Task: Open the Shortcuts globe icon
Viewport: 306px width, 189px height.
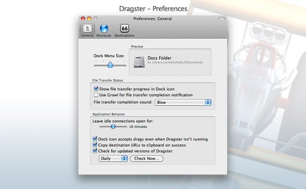Action: pos(104,28)
